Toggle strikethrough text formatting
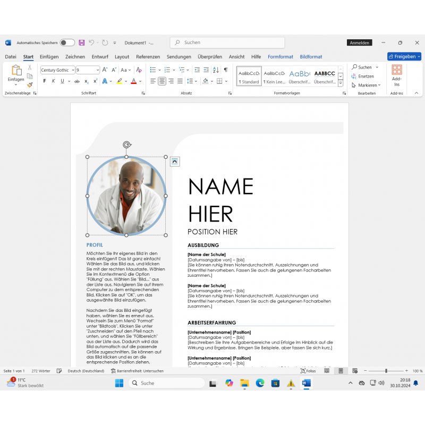Viewport: 425px width, 425px height. pyautogui.click(x=77, y=81)
